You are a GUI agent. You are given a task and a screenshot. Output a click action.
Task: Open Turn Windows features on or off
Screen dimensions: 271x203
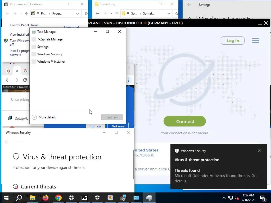click(x=20, y=43)
